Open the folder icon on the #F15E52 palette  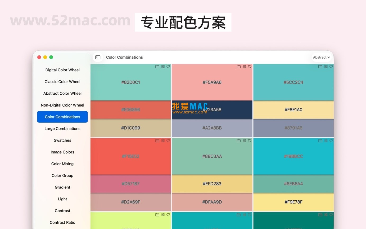157,141
